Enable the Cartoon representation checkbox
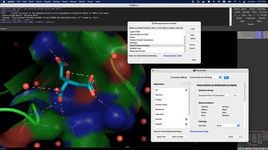 pyautogui.click(x=200, y=107)
